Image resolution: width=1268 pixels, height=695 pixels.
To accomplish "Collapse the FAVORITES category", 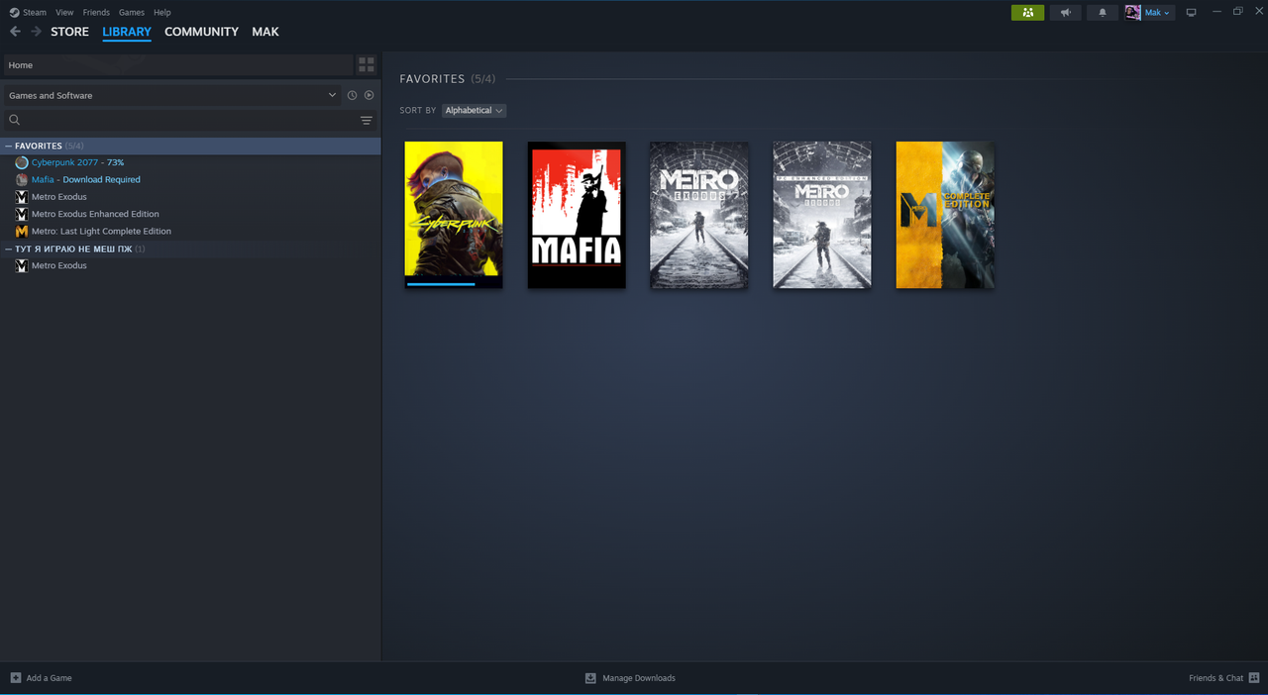I will pos(9,146).
